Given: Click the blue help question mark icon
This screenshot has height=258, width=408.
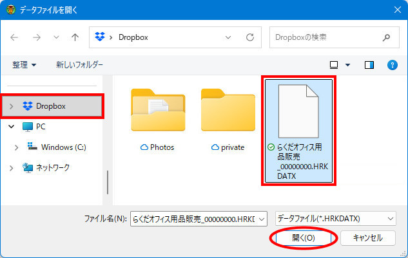Looking at the screenshot, I should pos(391,65).
